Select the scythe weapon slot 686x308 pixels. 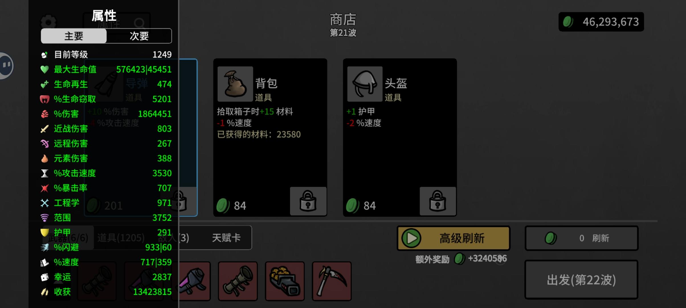(x=332, y=281)
